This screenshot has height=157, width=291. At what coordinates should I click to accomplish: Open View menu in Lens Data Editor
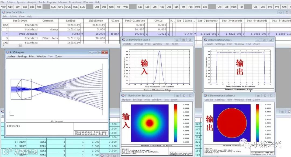click(x=22, y=16)
